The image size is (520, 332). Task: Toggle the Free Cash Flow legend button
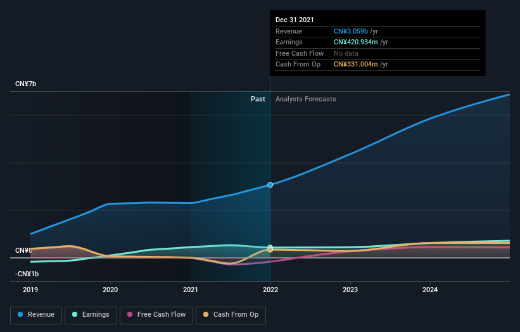click(156, 315)
